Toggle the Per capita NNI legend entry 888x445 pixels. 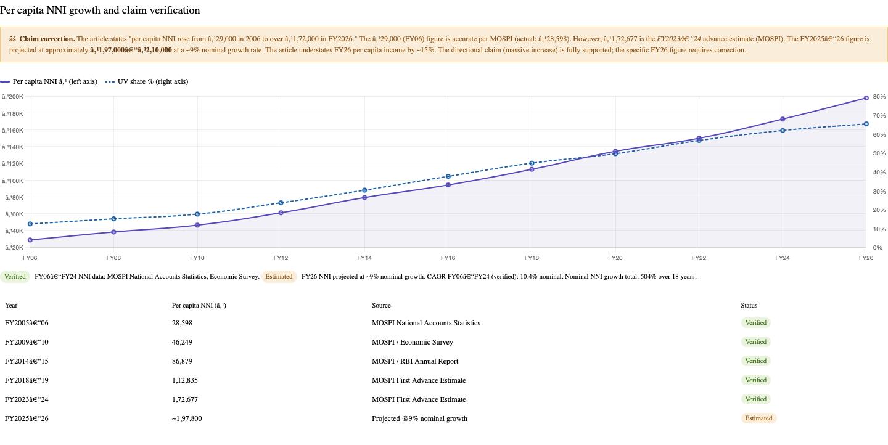coord(49,81)
